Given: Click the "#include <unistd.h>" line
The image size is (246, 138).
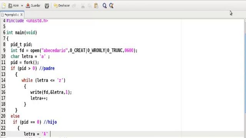Looking at the screenshot, I should pos(27,21).
